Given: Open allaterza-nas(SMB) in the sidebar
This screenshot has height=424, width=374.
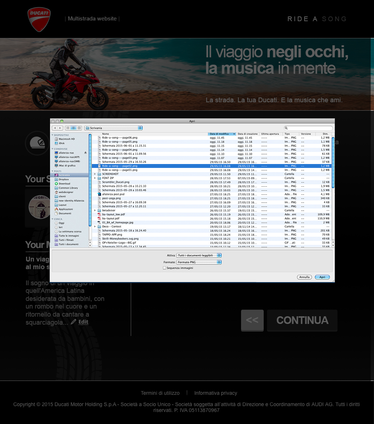Looking at the screenshot, I should click(69, 161).
